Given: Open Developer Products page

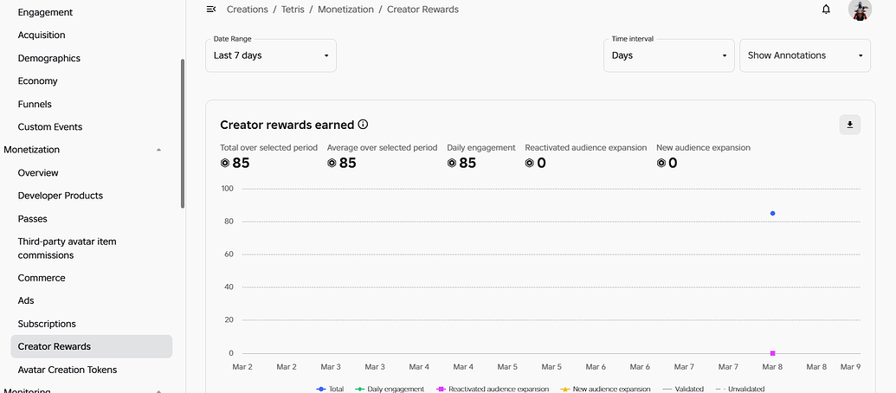Looking at the screenshot, I should coord(60,196).
